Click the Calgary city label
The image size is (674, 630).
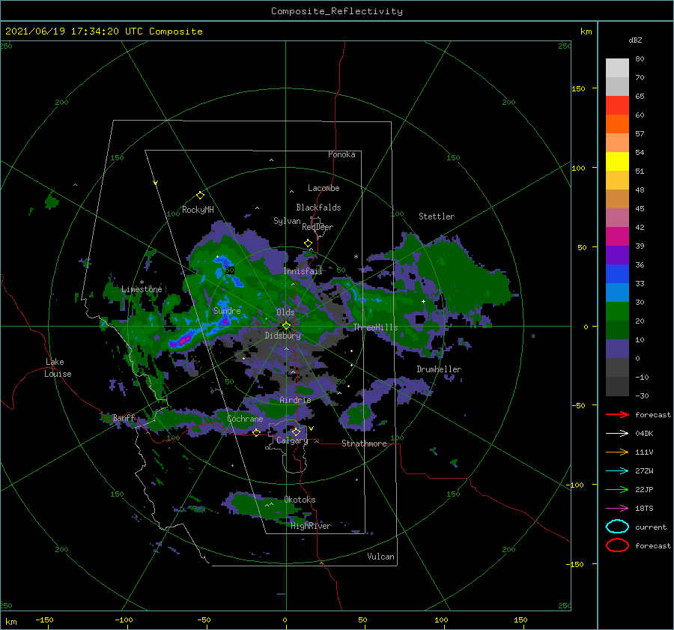click(292, 440)
